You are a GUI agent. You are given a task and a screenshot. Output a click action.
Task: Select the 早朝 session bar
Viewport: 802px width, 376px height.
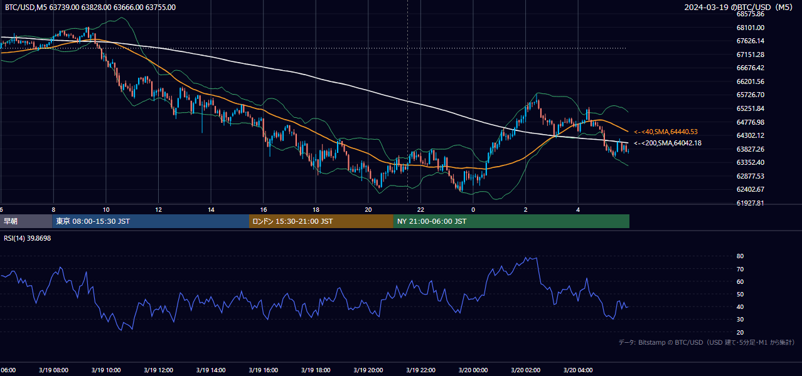pyautogui.click(x=26, y=221)
